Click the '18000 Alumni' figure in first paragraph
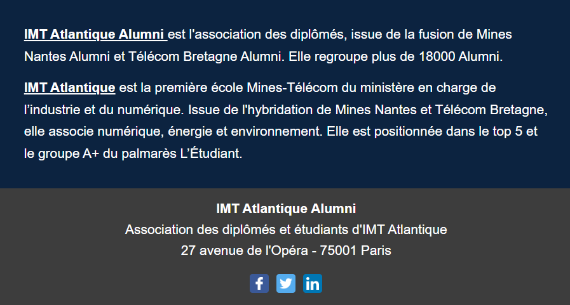The height and width of the screenshot is (305, 570). 461,56
